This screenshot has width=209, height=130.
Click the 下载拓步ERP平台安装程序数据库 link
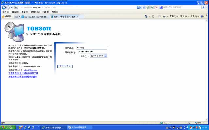pos(23,77)
